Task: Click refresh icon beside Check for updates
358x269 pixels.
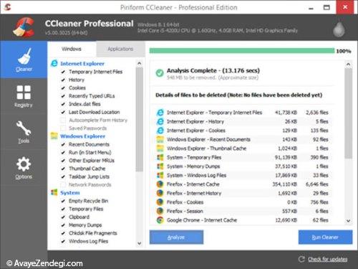Action: (x=301, y=259)
